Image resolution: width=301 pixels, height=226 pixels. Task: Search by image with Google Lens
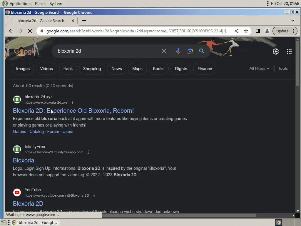click(x=190, y=51)
